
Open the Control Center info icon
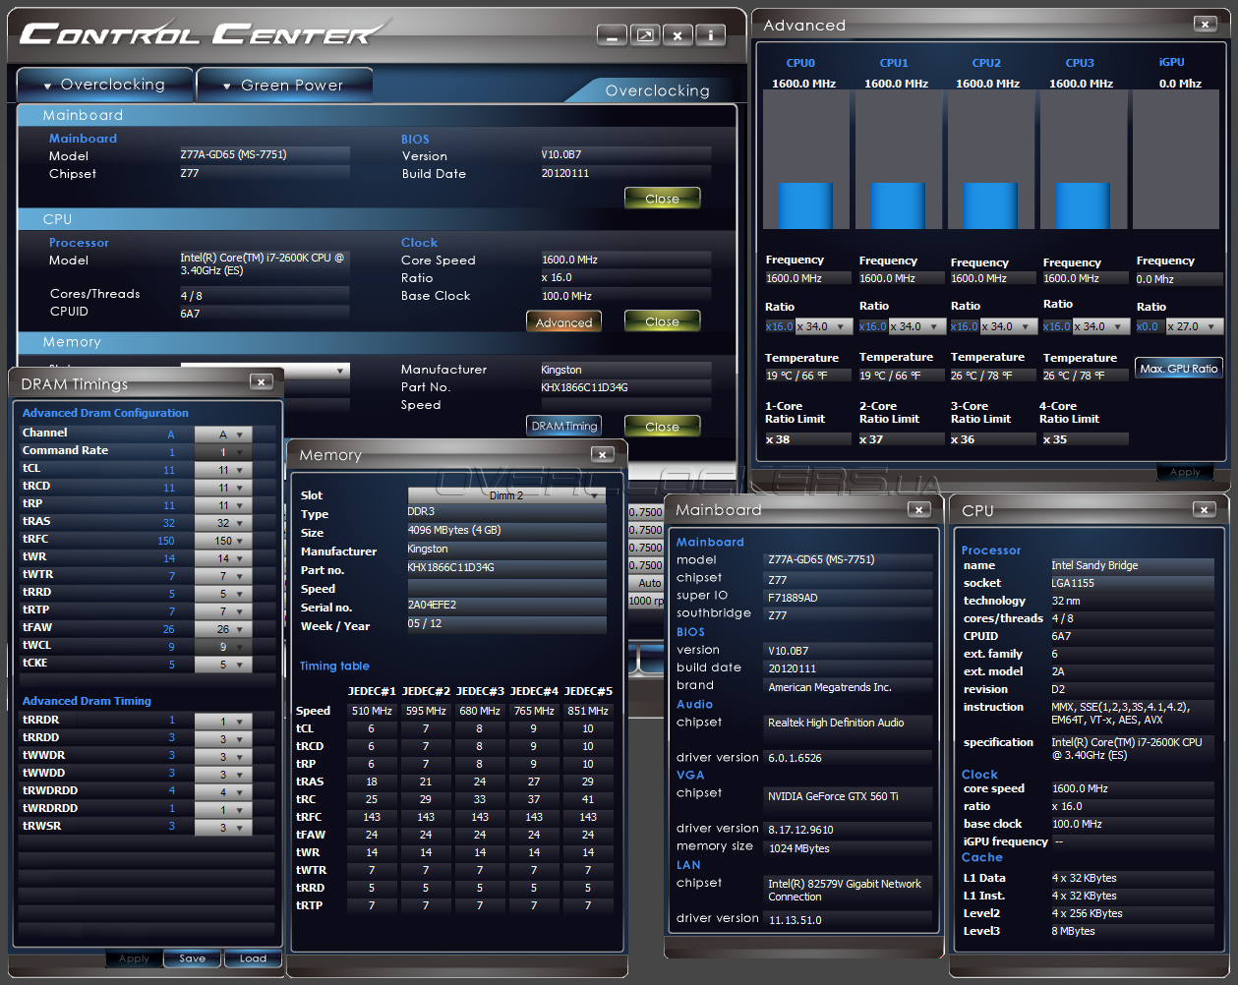[x=710, y=36]
